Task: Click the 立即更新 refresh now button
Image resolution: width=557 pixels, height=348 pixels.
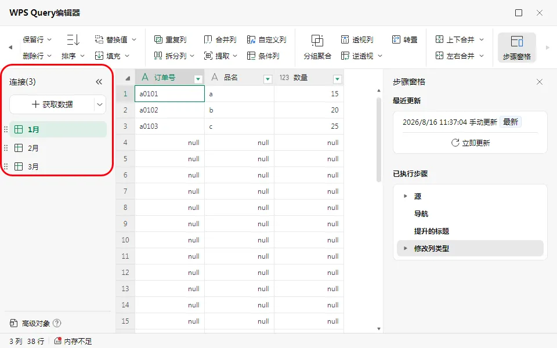Action: 471,143
